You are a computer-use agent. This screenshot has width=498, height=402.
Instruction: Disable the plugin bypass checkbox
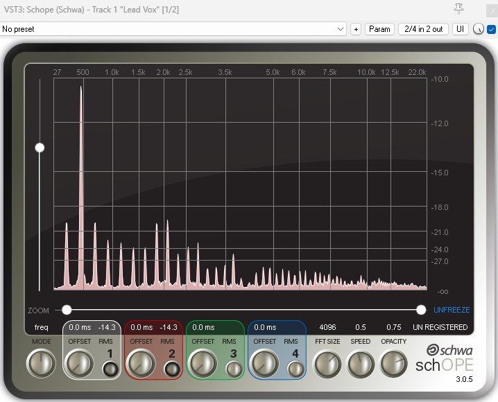491,29
